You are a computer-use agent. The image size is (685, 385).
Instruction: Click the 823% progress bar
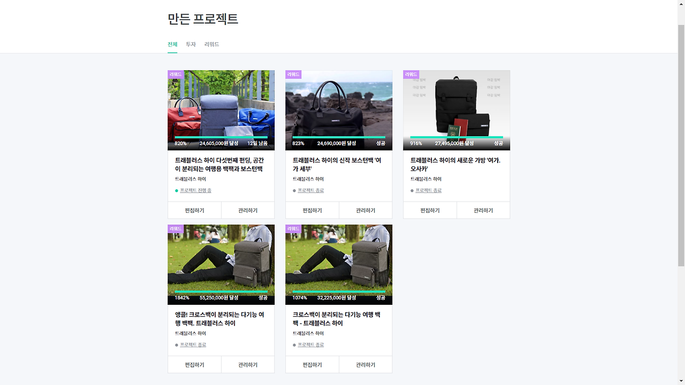point(339,137)
